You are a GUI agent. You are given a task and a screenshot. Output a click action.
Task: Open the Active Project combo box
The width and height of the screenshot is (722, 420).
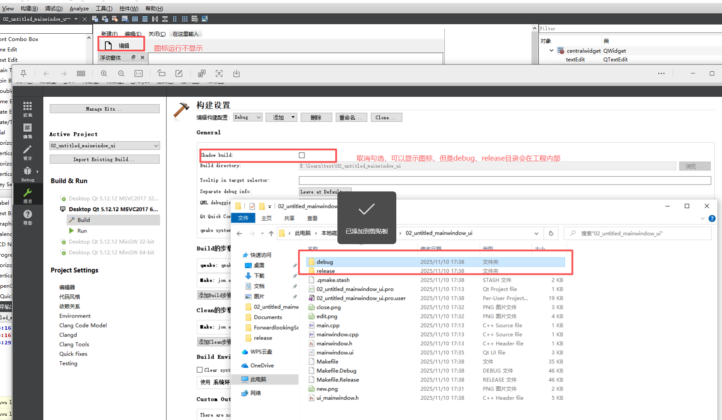tap(104, 146)
